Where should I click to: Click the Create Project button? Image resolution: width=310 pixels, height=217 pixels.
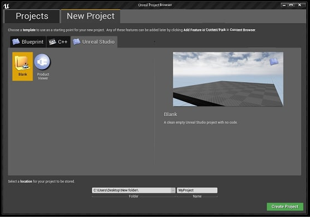(x=285, y=207)
